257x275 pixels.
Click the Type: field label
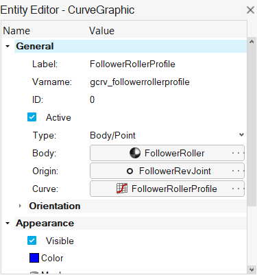pos(45,135)
